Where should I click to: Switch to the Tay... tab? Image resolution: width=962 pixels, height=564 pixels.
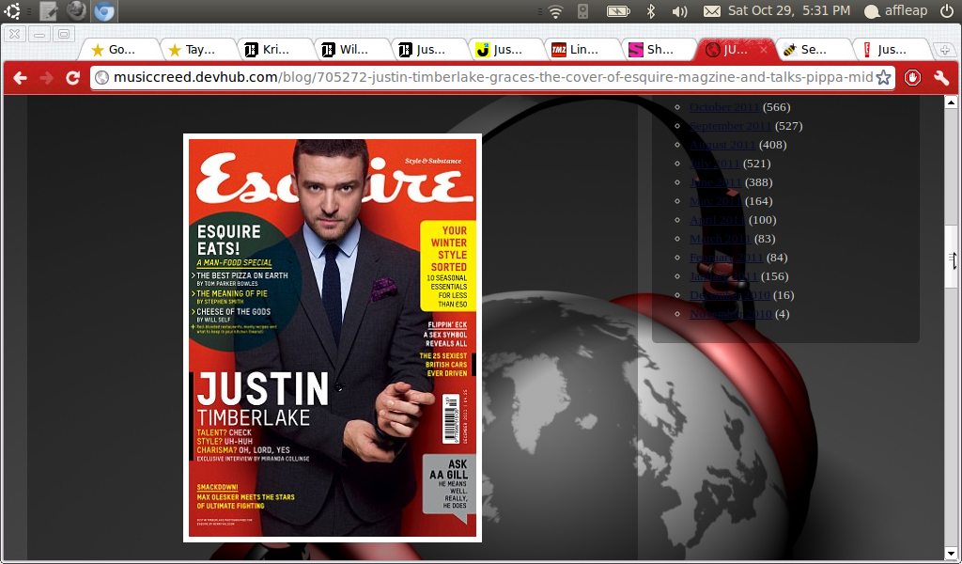[195, 50]
